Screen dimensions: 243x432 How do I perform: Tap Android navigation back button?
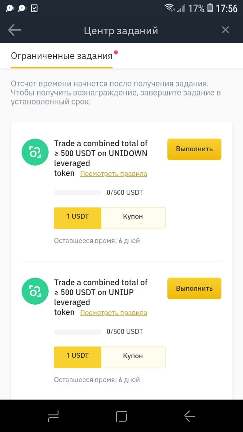(189, 416)
